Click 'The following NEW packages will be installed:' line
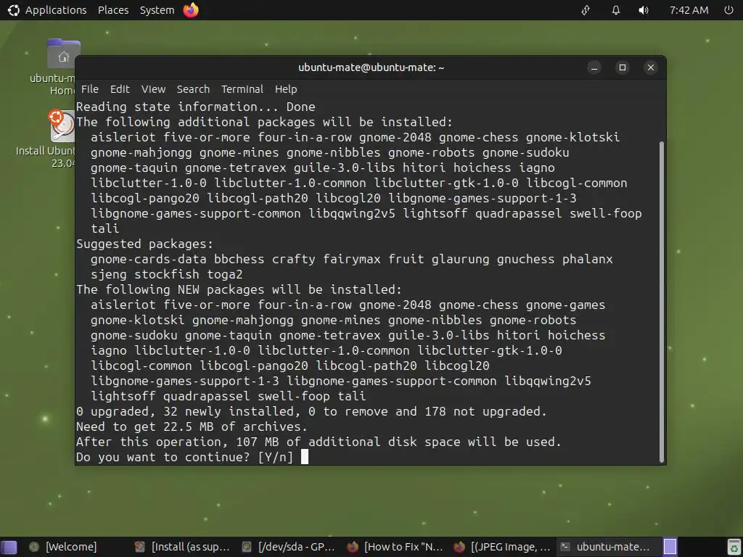 point(239,289)
